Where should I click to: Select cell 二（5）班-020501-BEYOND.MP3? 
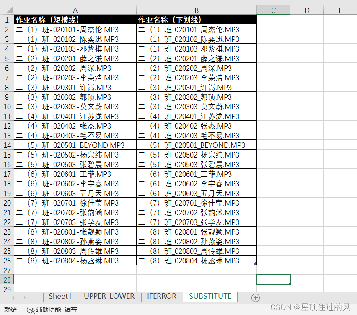tap(75, 145)
